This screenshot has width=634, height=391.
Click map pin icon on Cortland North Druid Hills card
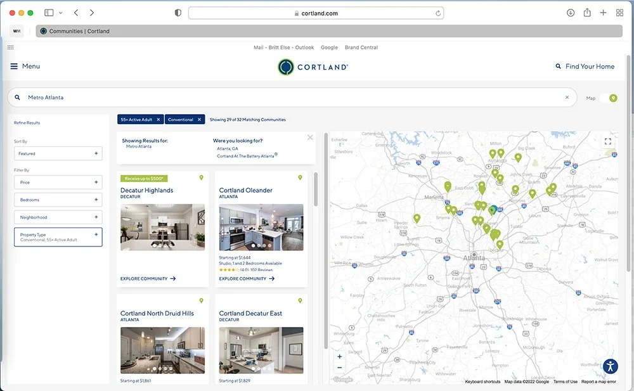[202, 300]
